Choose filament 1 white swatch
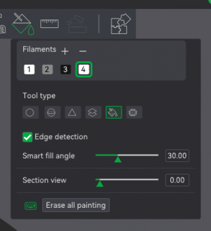 tap(29, 70)
